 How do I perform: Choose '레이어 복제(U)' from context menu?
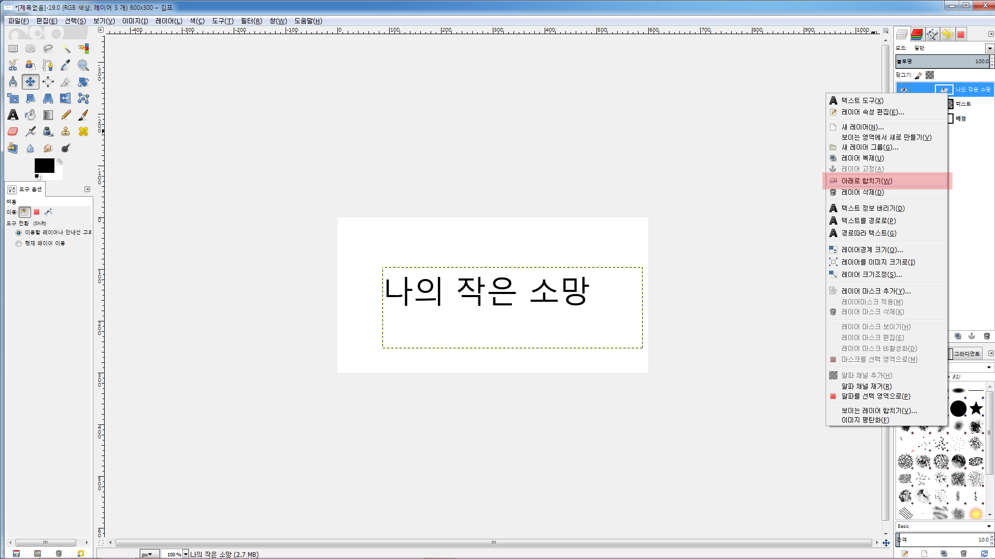pyautogui.click(x=887, y=158)
